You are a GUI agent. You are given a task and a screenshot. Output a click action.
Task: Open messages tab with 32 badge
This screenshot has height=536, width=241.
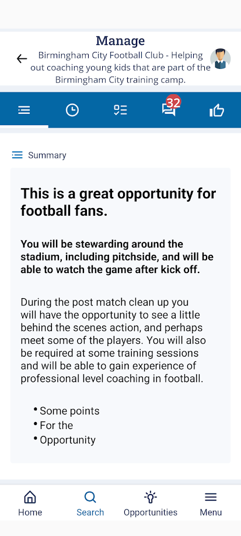point(169,110)
